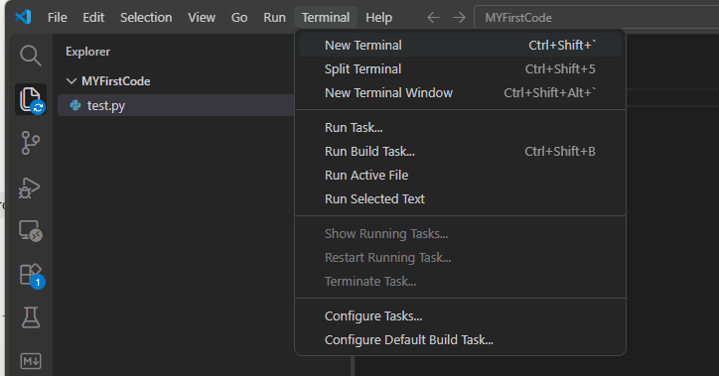Click the MYFirstCode folder name
This screenshot has height=376, width=719.
[x=115, y=81]
